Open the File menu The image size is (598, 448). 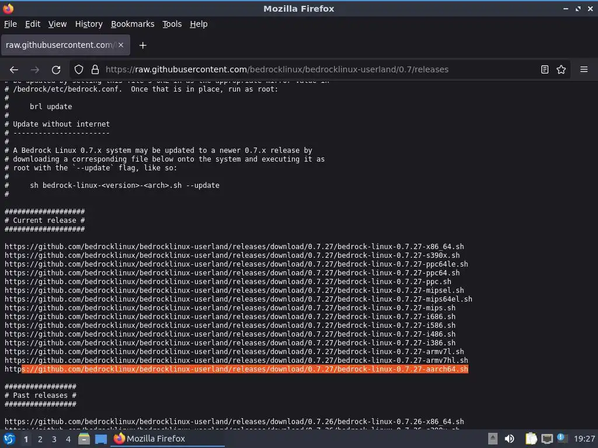[11, 24]
